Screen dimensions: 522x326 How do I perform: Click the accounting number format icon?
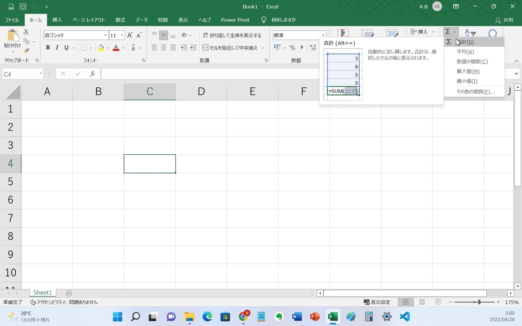click(x=277, y=48)
